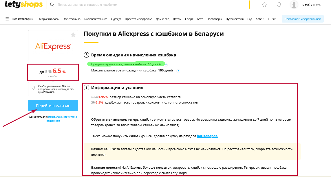Add AliExpress to favorites star

[x=73, y=35]
